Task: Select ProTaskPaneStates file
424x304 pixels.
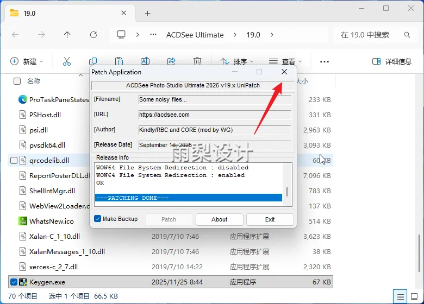Action: [x=59, y=100]
